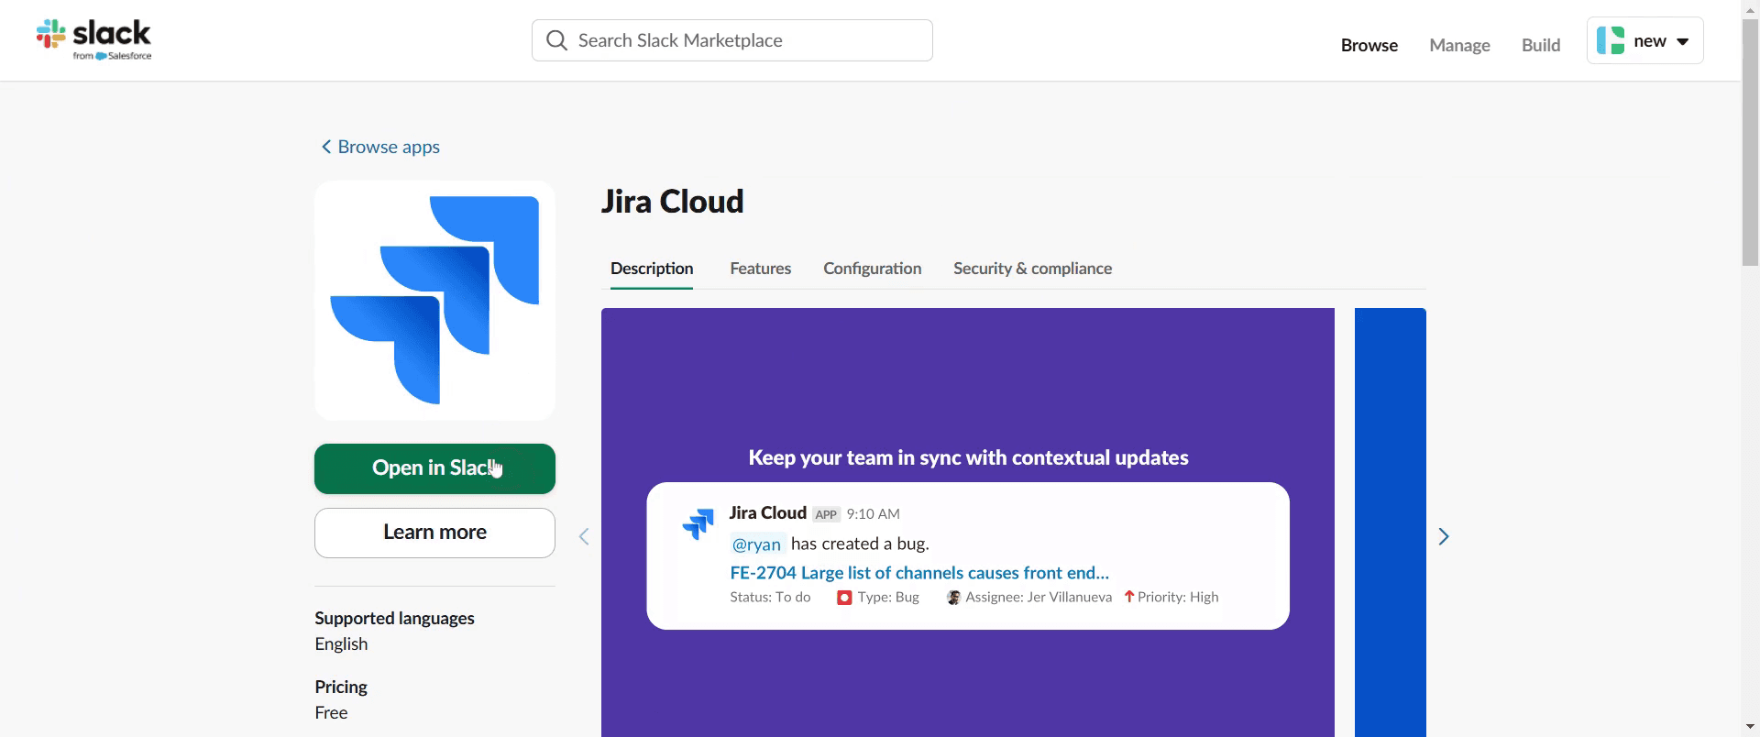1760x737 pixels.
Task: Click Jira icon in message preview
Action: pos(698,523)
